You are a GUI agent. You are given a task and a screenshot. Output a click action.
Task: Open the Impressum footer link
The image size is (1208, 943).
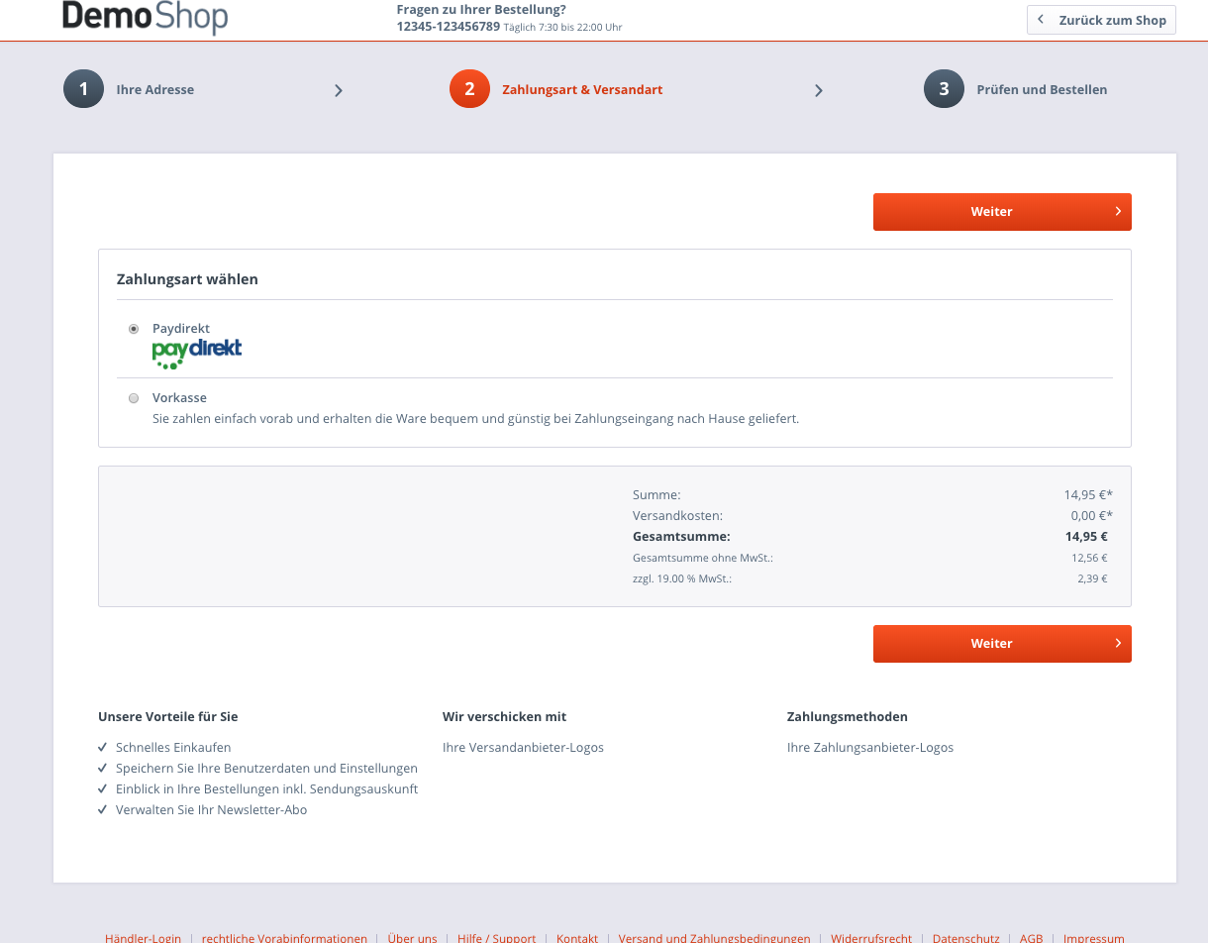pyautogui.click(x=1094, y=937)
